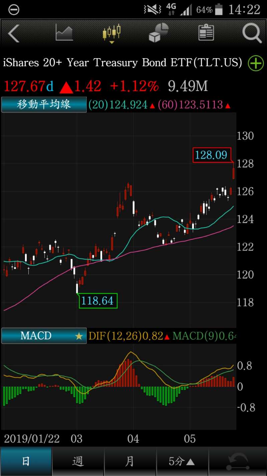Screen dimensions: 267x476
Task: Tap the 05 month axis label
Action: pos(190,439)
